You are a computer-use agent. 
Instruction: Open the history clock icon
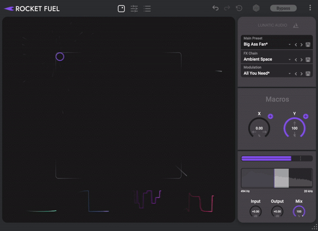pyautogui.click(x=240, y=8)
